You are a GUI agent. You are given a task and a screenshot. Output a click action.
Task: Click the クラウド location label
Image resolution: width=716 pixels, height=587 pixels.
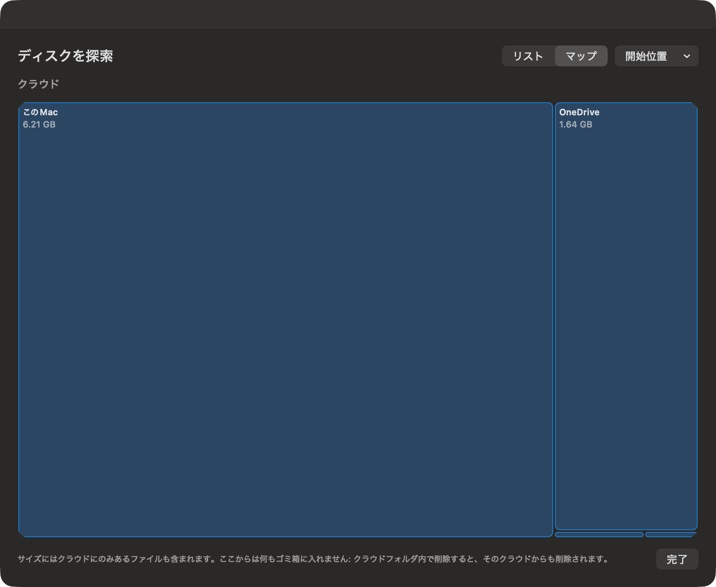click(38, 84)
